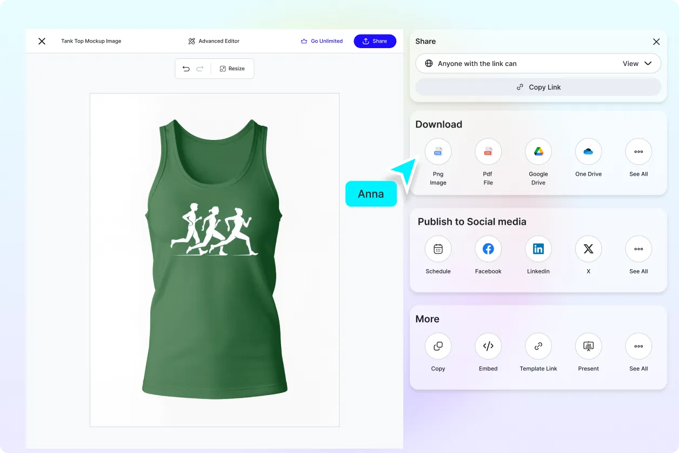
Task: See All social media publishing options
Action: 638,249
